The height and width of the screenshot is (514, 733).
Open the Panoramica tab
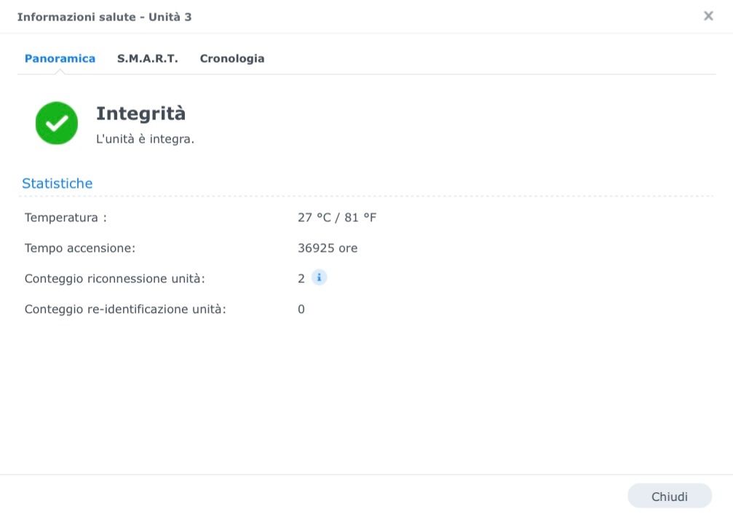60,58
